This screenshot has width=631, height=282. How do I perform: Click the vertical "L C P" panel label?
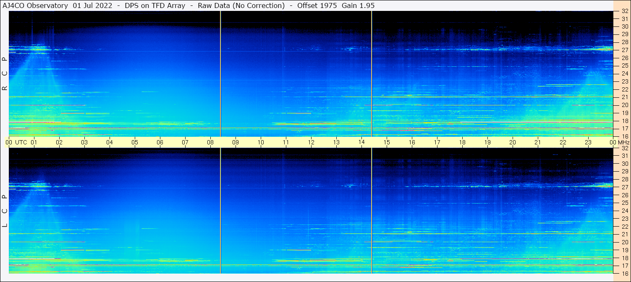5,211
